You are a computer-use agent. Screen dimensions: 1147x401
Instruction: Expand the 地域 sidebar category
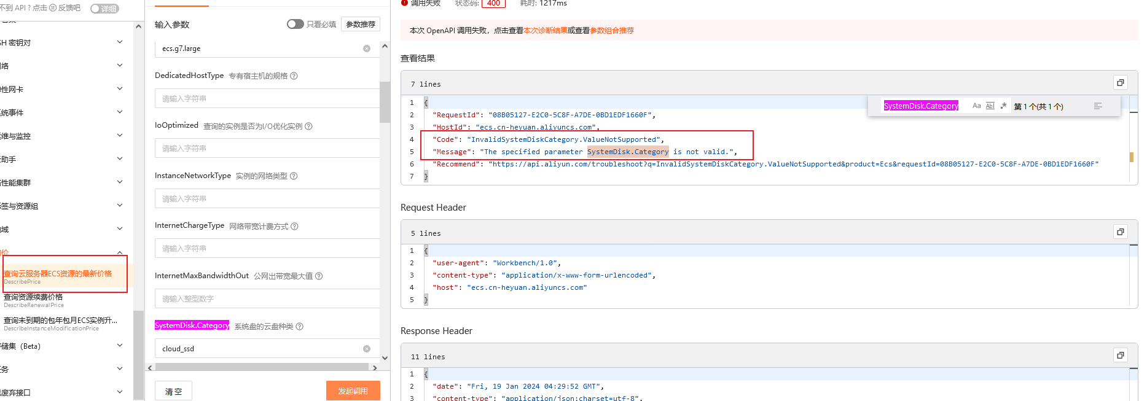[120, 228]
